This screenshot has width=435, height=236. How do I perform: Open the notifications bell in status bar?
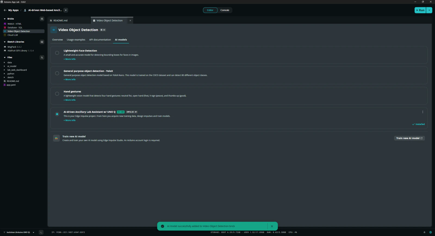[424, 232]
